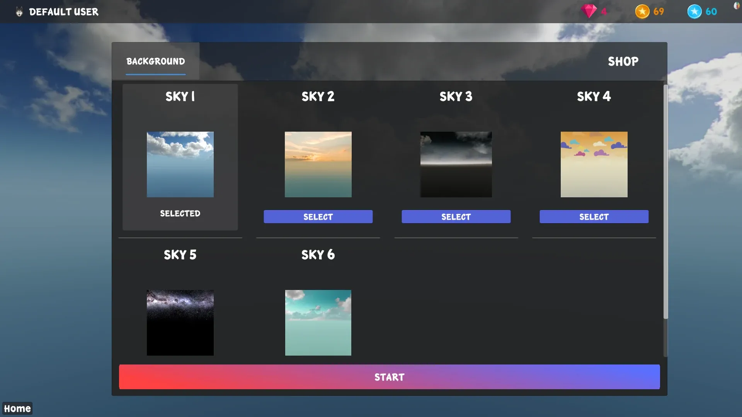
Task: Click the Sky 6 title text
Action: pyautogui.click(x=318, y=255)
